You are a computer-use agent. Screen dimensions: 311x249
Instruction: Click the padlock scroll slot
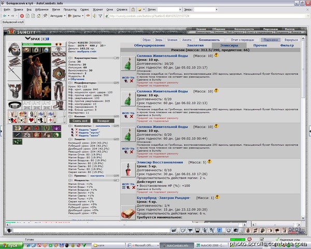32,114
